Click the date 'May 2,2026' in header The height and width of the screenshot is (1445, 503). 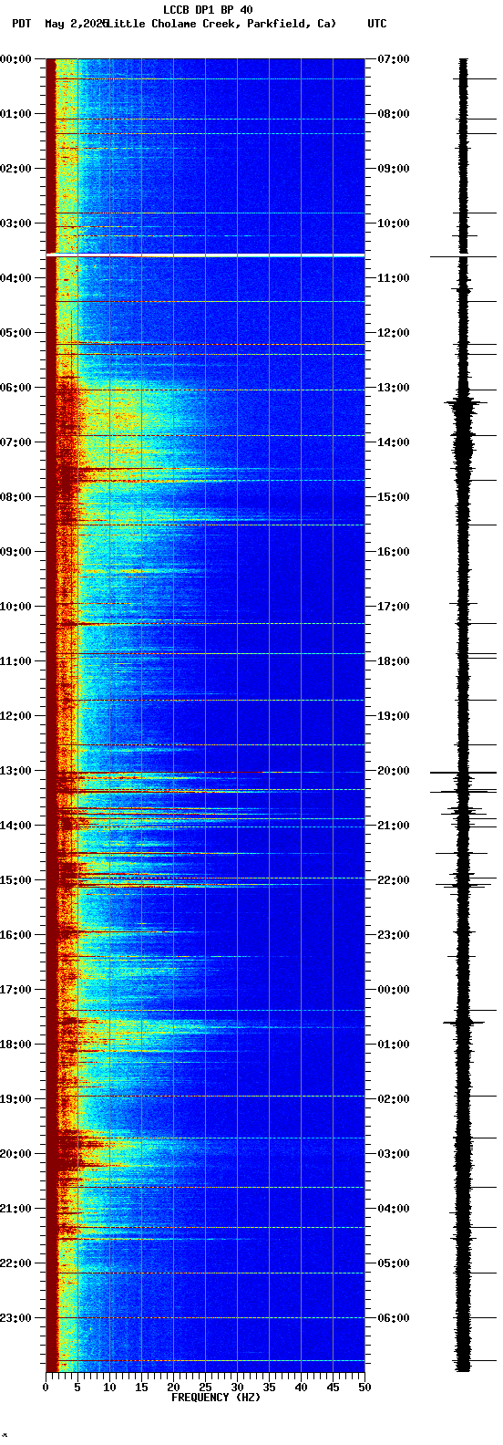(76, 24)
